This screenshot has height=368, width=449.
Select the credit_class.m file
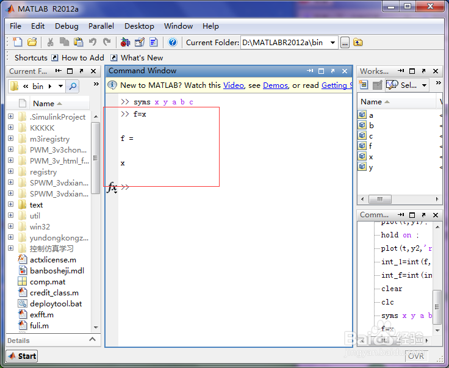click(54, 293)
